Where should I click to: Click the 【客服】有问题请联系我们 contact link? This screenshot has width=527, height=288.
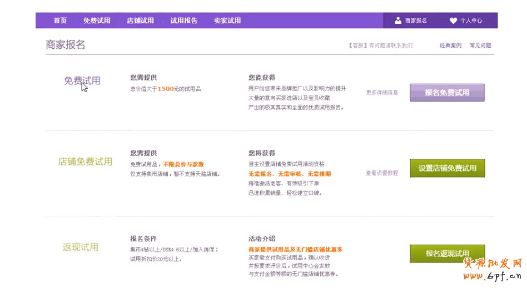pos(380,46)
